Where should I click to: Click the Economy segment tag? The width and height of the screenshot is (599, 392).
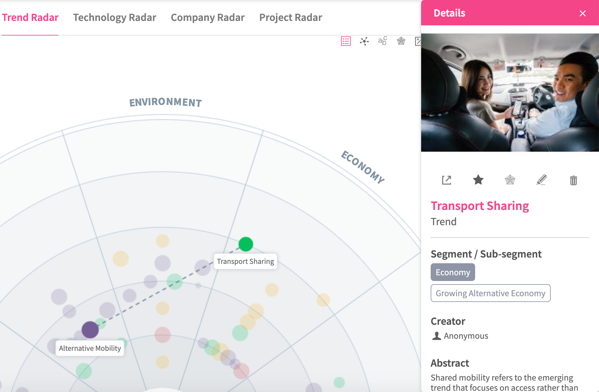tap(453, 272)
